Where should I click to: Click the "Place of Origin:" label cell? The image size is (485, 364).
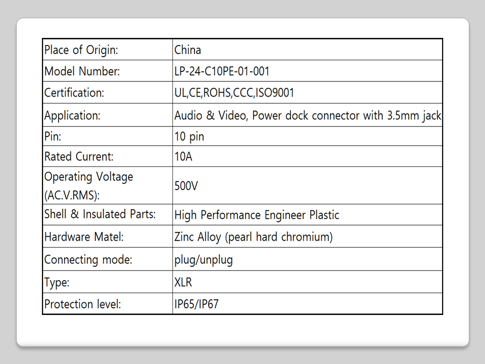81,50
